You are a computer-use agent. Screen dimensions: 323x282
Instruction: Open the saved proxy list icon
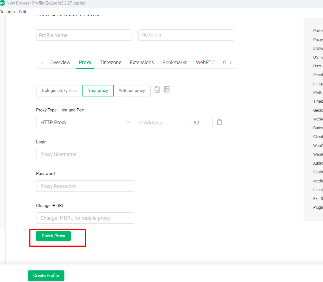[x=167, y=90]
